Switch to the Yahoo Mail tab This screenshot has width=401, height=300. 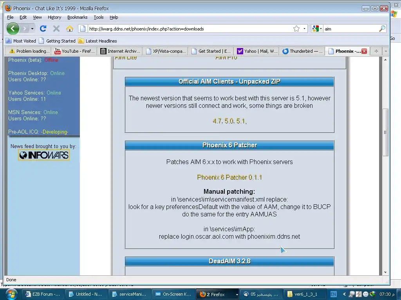click(256, 51)
